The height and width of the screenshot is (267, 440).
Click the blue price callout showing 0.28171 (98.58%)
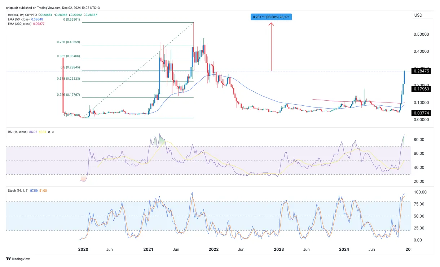coord(271,16)
